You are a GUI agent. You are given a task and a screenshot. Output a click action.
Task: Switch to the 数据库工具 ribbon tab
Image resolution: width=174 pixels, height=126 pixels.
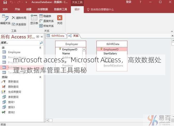point(61,9)
